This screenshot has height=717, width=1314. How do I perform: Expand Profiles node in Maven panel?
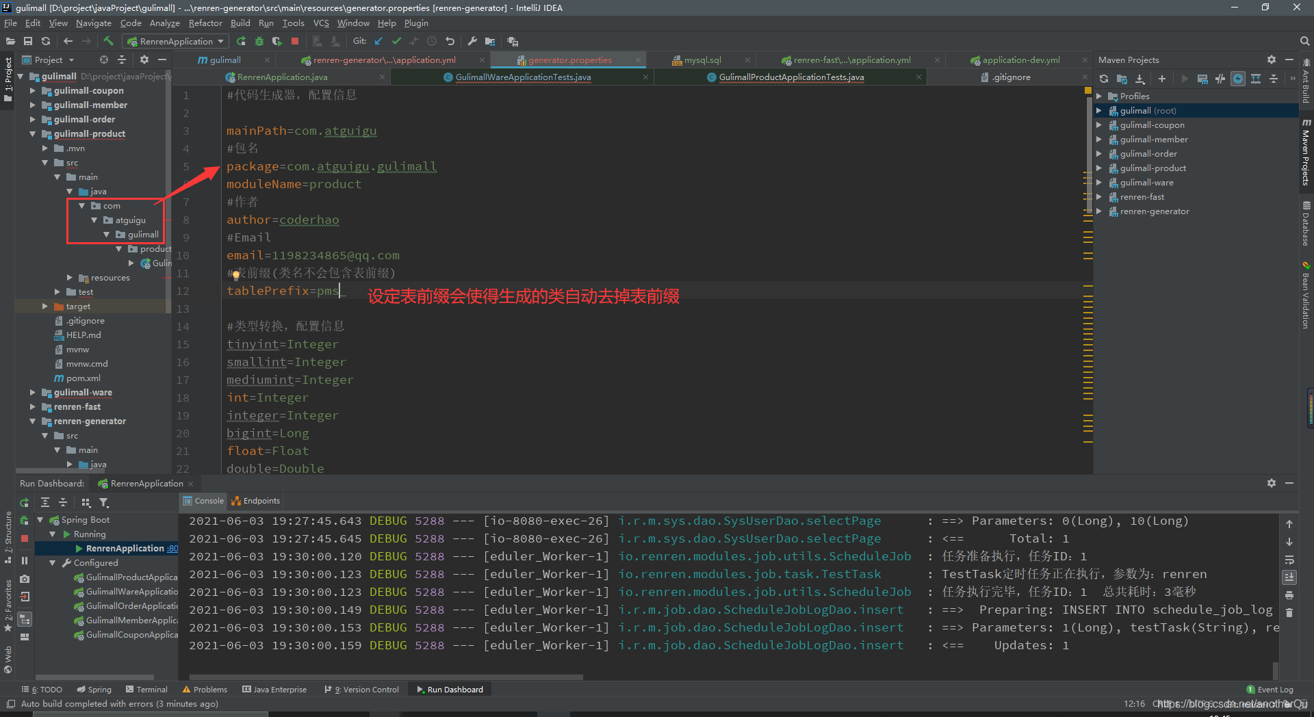pyautogui.click(x=1099, y=96)
